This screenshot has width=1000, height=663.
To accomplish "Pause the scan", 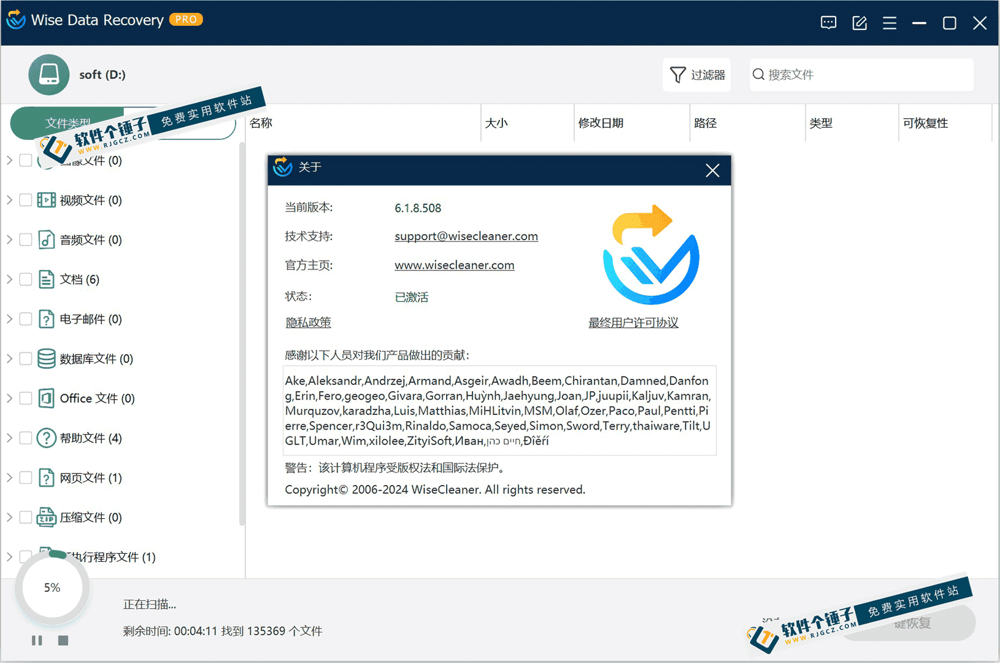I will pyautogui.click(x=37, y=640).
